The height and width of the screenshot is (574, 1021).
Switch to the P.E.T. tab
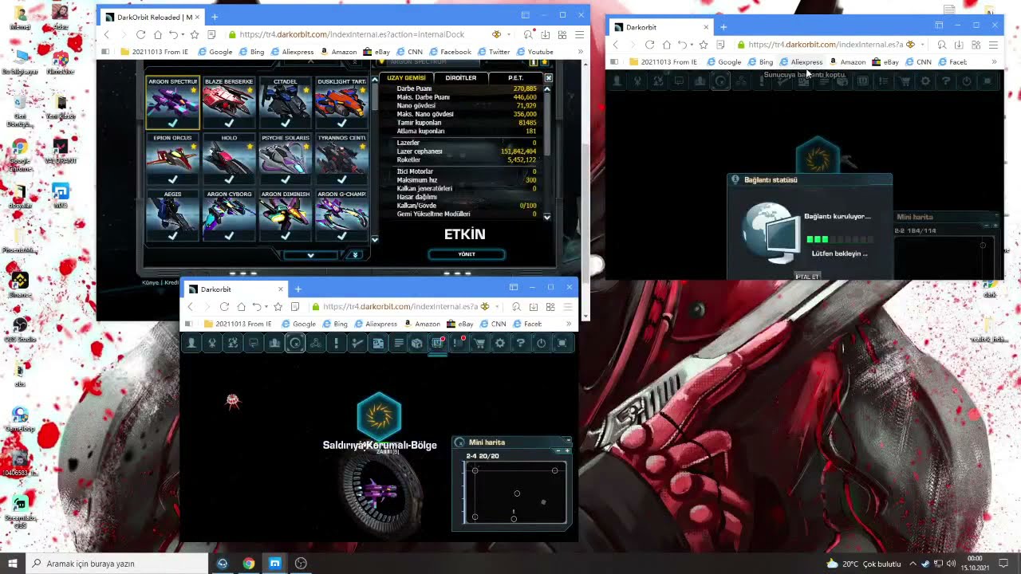click(515, 78)
